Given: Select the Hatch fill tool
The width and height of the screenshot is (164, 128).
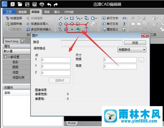Looking at the screenshot, I should pos(66,29).
